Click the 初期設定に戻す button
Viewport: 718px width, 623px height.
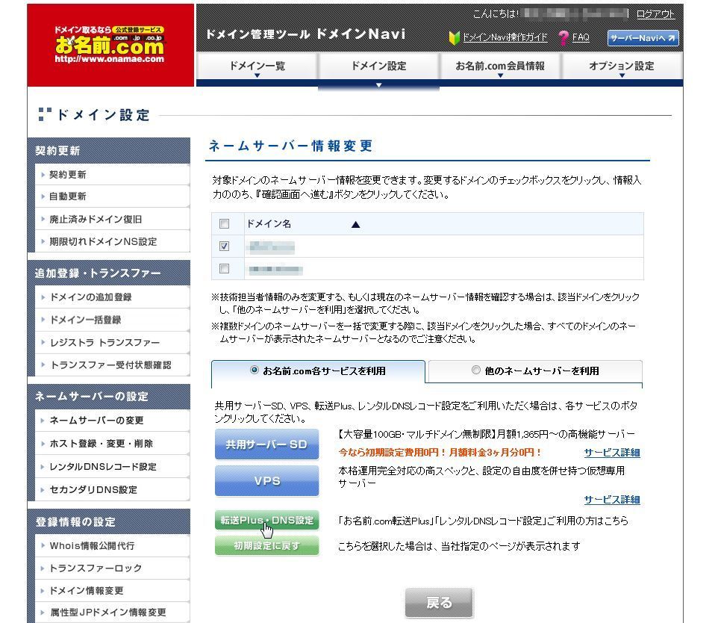266,545
